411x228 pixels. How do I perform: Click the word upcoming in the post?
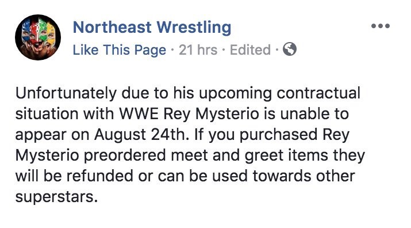tap(235, 94)
